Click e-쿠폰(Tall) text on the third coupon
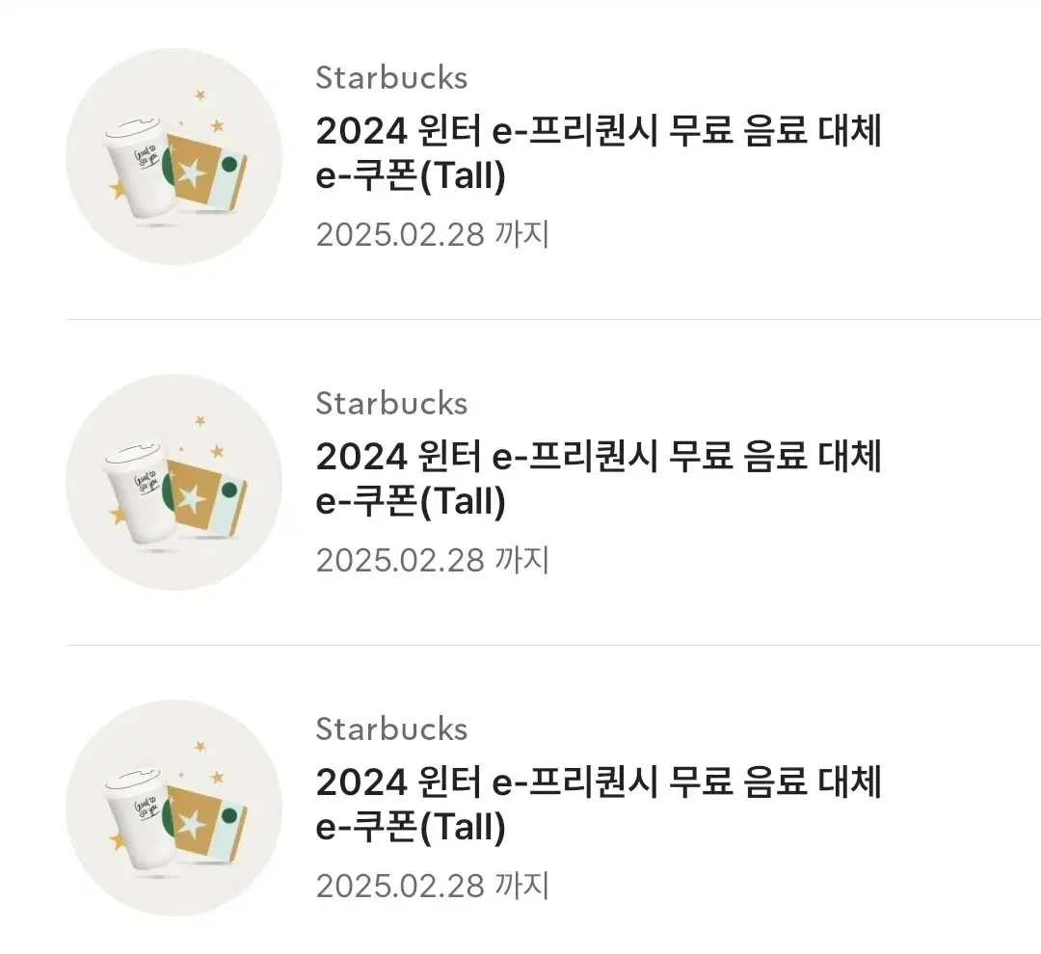The height and width of the screenshot is (954, 1041). coord(411,828)
